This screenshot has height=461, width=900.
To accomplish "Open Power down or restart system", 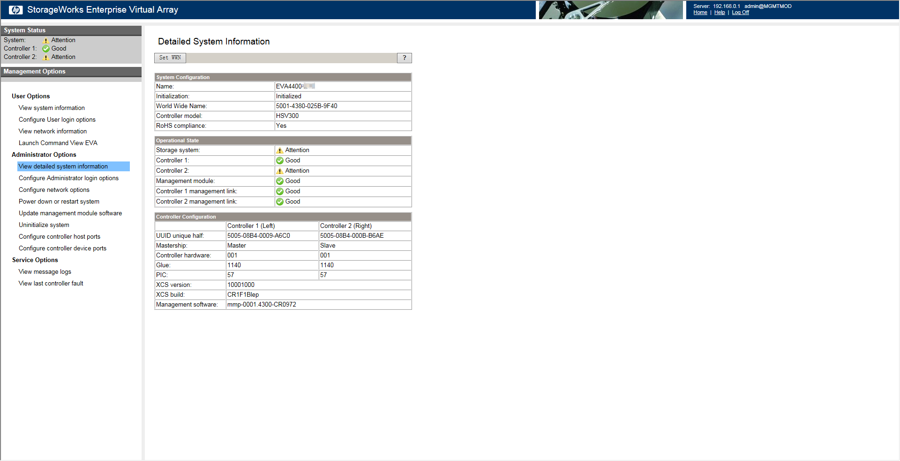I will click(59, 202).
